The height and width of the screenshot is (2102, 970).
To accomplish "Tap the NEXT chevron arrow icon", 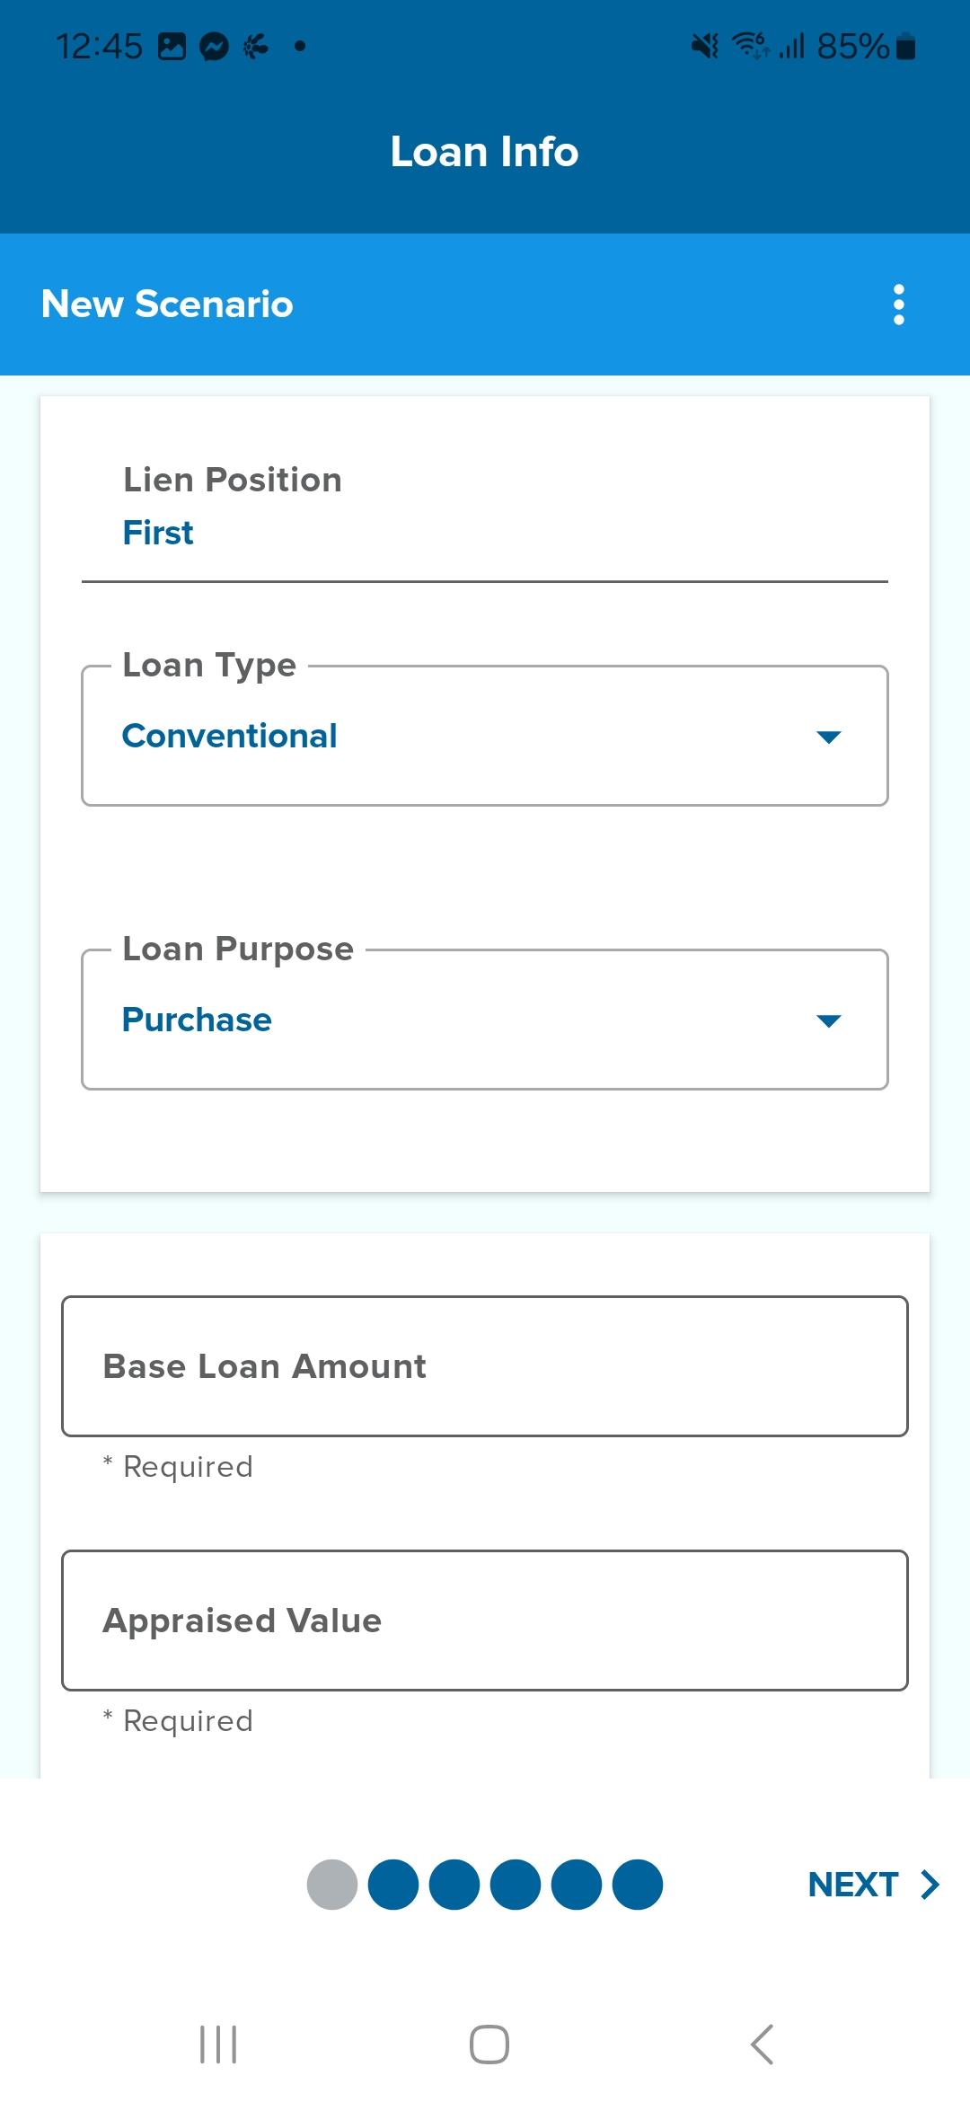I will pyautogui.click(x=930, y=1884).
